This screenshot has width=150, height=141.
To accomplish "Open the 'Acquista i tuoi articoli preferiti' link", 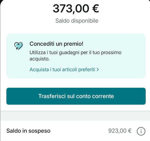I will point(62,69).
